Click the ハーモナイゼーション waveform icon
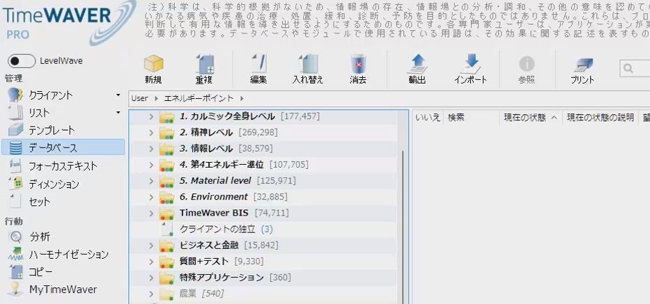650x304 pixels. 15,254
